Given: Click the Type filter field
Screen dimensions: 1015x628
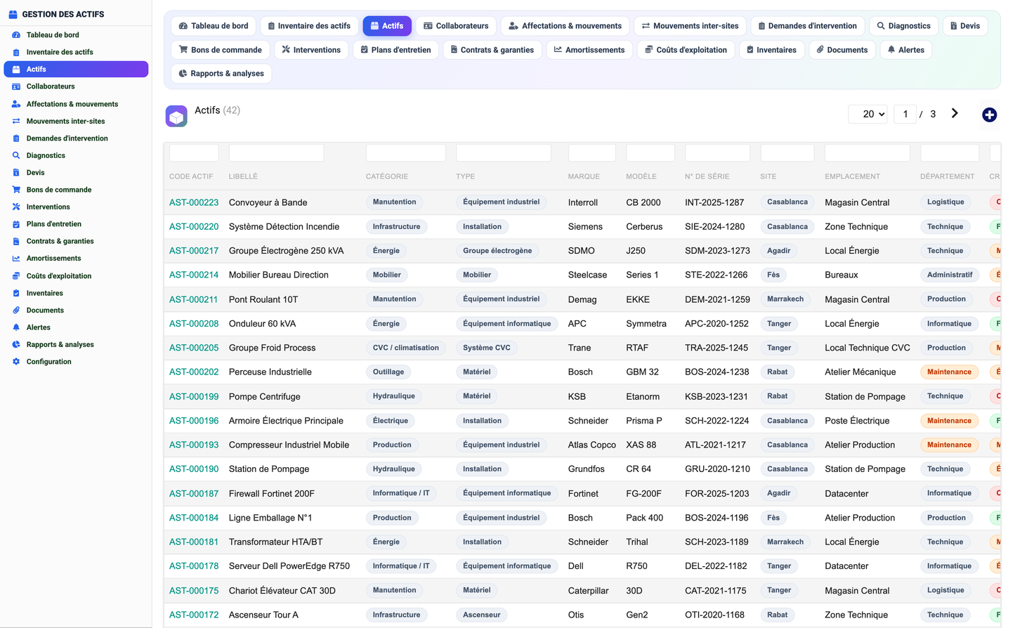Looking at the screenshot, I should pyautogui.click(x=504, y=152).
